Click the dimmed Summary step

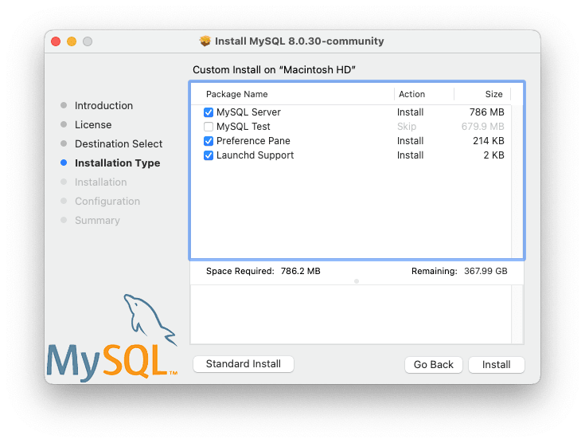point(97,221)
